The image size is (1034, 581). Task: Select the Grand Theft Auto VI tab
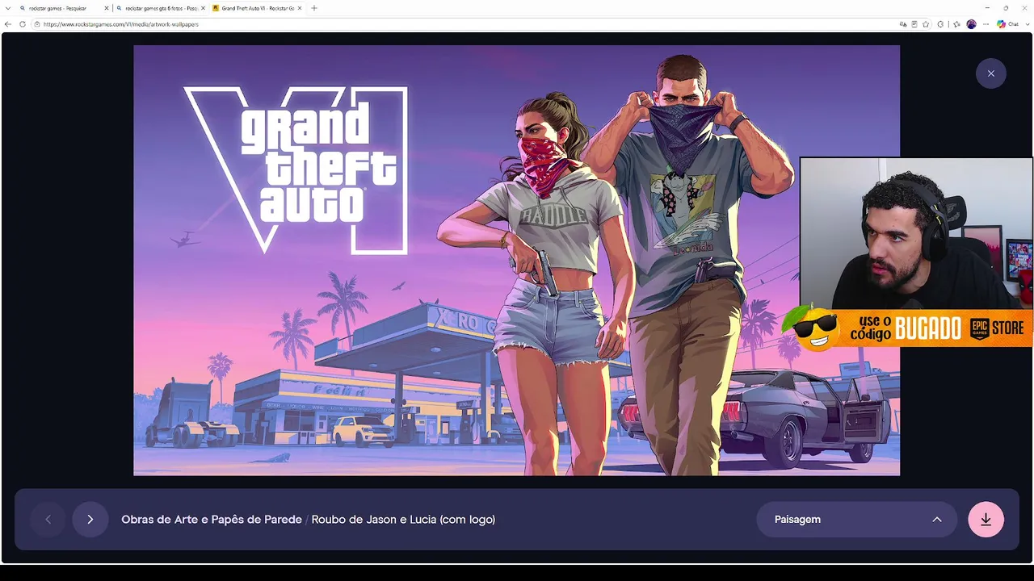(x=256, y=8)
